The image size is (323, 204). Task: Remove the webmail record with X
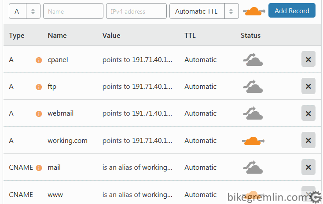tap(308, 113)
